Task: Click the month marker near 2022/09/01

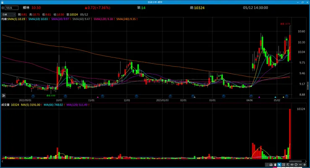Action: (33, 96)
